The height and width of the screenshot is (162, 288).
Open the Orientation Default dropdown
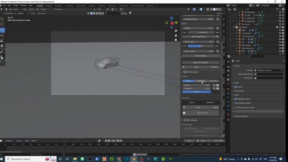tap(22, 13)
